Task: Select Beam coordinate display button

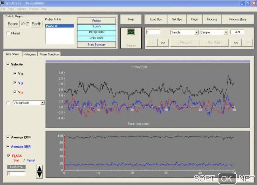Action: click(13, 24)
